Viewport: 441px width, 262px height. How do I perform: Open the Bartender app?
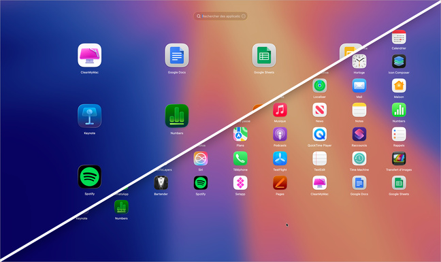(x=161, y=183)
